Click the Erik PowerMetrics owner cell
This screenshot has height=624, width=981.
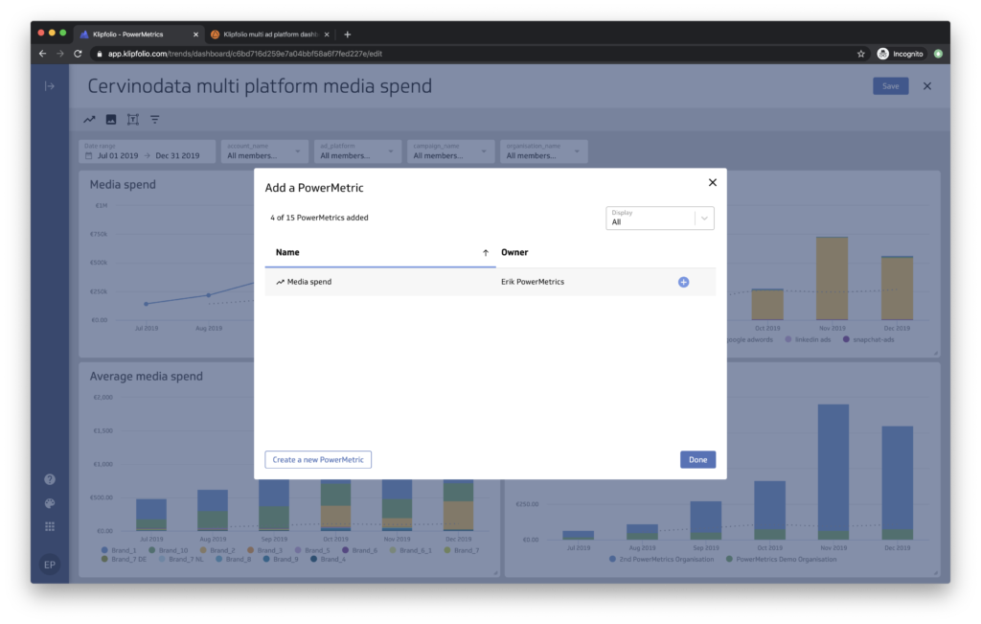click(x=533, y=282)
